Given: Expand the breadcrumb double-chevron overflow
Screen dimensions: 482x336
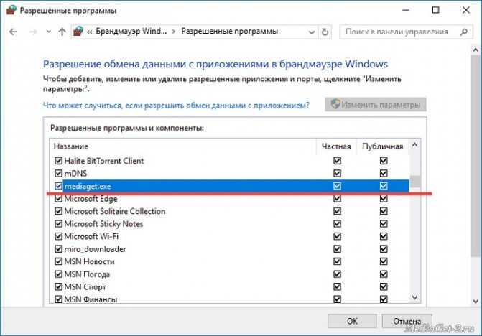Looking at the screenshot, I should click(x=89, y=32).
